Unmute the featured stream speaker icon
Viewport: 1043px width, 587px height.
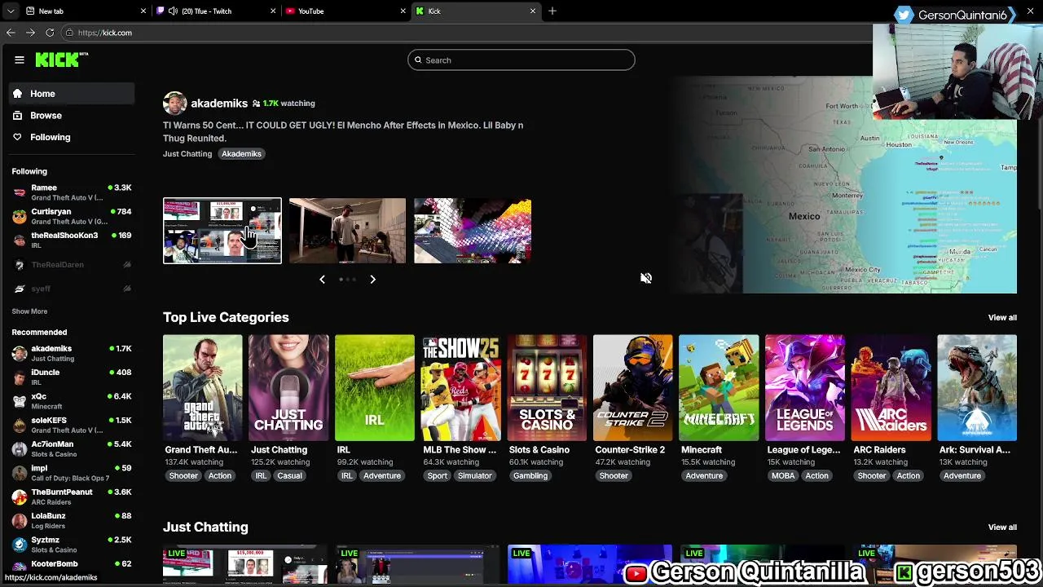pyautogui.click(x=646, y=278)
